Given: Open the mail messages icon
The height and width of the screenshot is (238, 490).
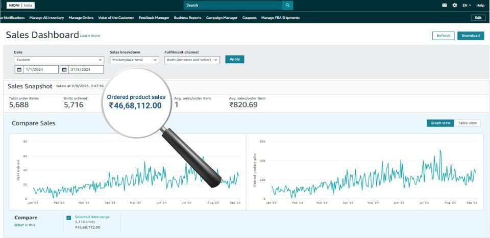Looking at the screenshot, I should point(445,5).
